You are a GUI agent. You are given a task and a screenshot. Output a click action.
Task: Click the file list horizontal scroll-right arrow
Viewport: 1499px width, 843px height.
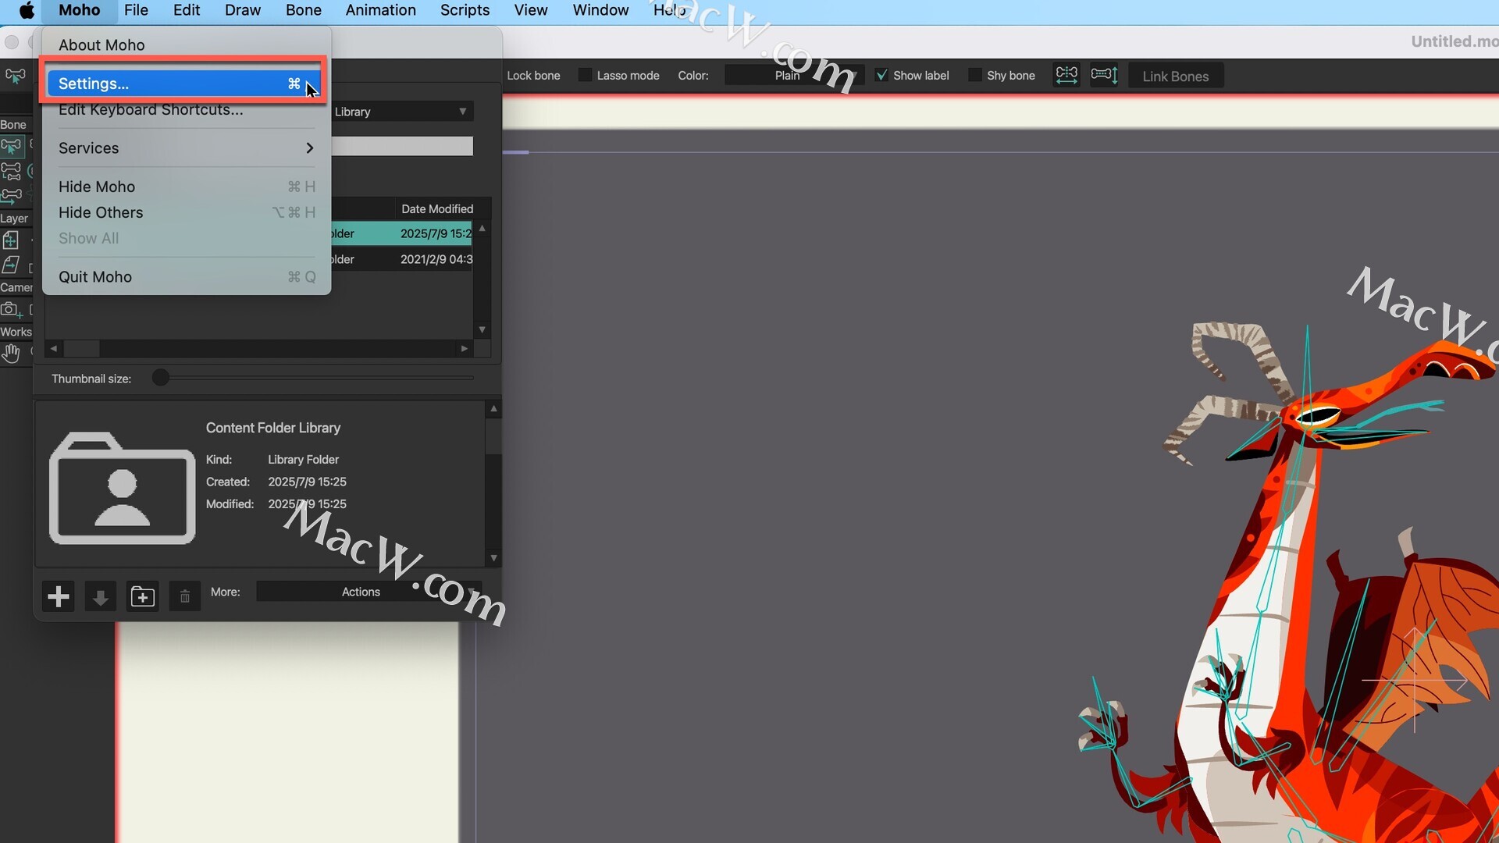click(465, 348)
